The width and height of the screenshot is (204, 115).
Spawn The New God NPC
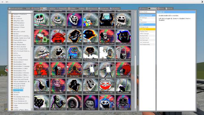[x=74, y=70]
